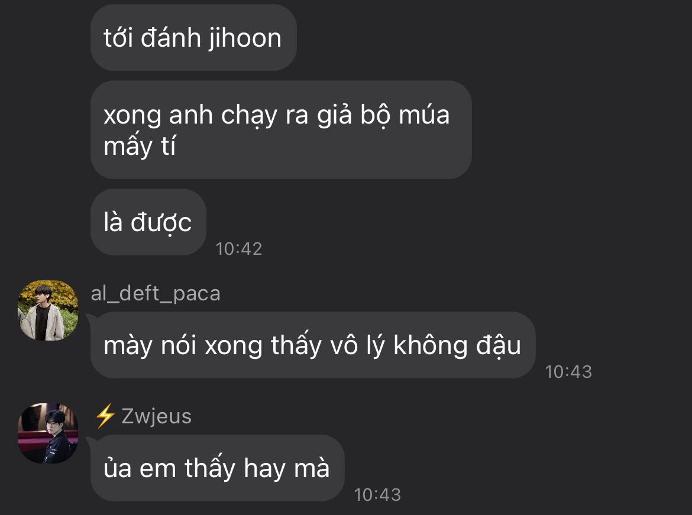Click the word 'jihoon' in the top message
Screen dimensions: 692x515
(245, 38)
